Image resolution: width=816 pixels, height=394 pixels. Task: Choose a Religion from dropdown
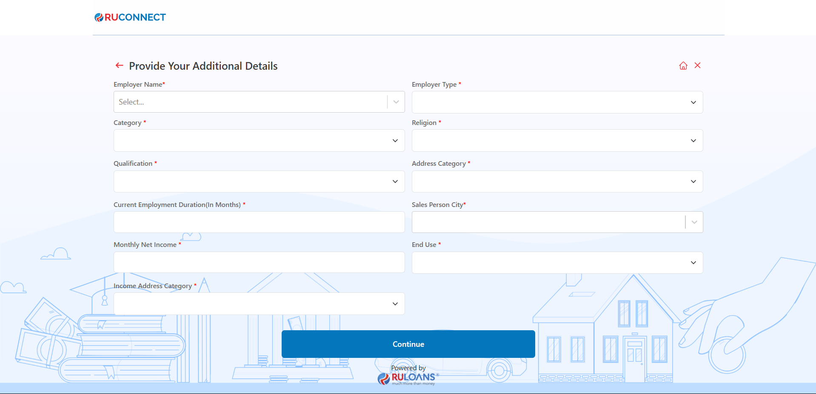[x=557, y=141]
